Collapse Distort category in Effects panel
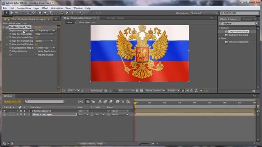Viewport: 262px width, 147px height. 220,28
